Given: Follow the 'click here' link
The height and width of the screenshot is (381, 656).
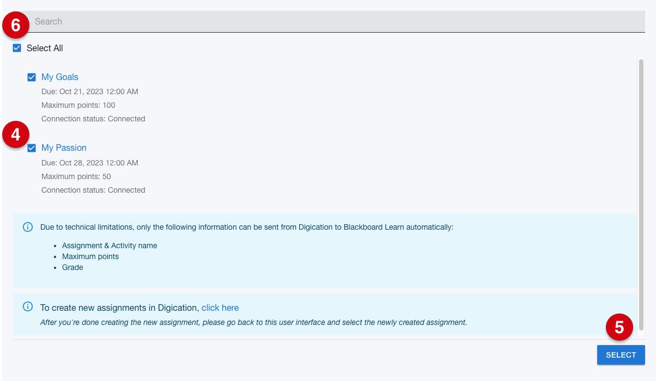Looking at the screenshot, I should pos(220,308).
